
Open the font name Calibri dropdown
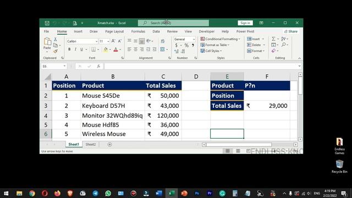coord(97,41)
